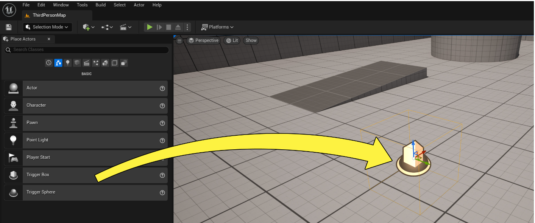The height and width of the screenshot is (223, 535).
Task: Click the Unreal Engine logo icon
Action: (9, 10)
